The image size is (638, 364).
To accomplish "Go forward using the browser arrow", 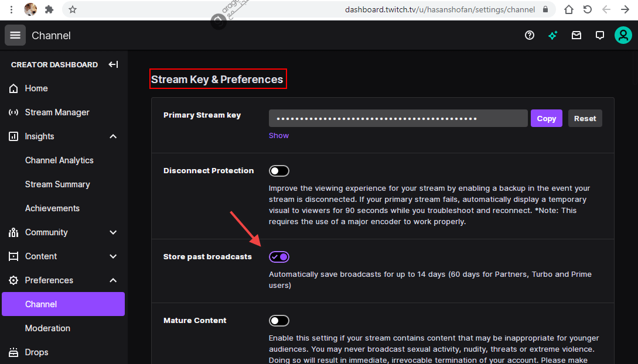I will point(625,9).
